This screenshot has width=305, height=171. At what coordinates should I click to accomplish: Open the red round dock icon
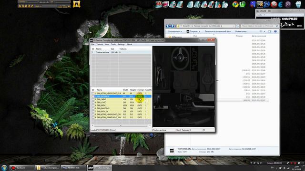coord(274,4)
